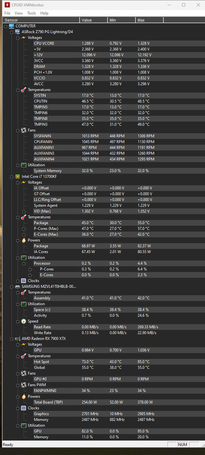Collapse the SAMSUNG MZVL41T0HBLB node
This screenshot has height=455, width=205.
pos(11,287)
